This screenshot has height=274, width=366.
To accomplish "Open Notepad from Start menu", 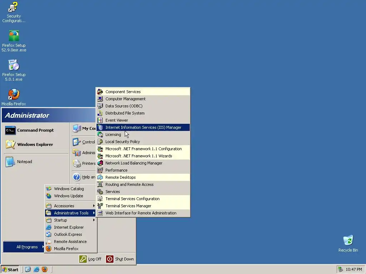I will click(36, 162).
